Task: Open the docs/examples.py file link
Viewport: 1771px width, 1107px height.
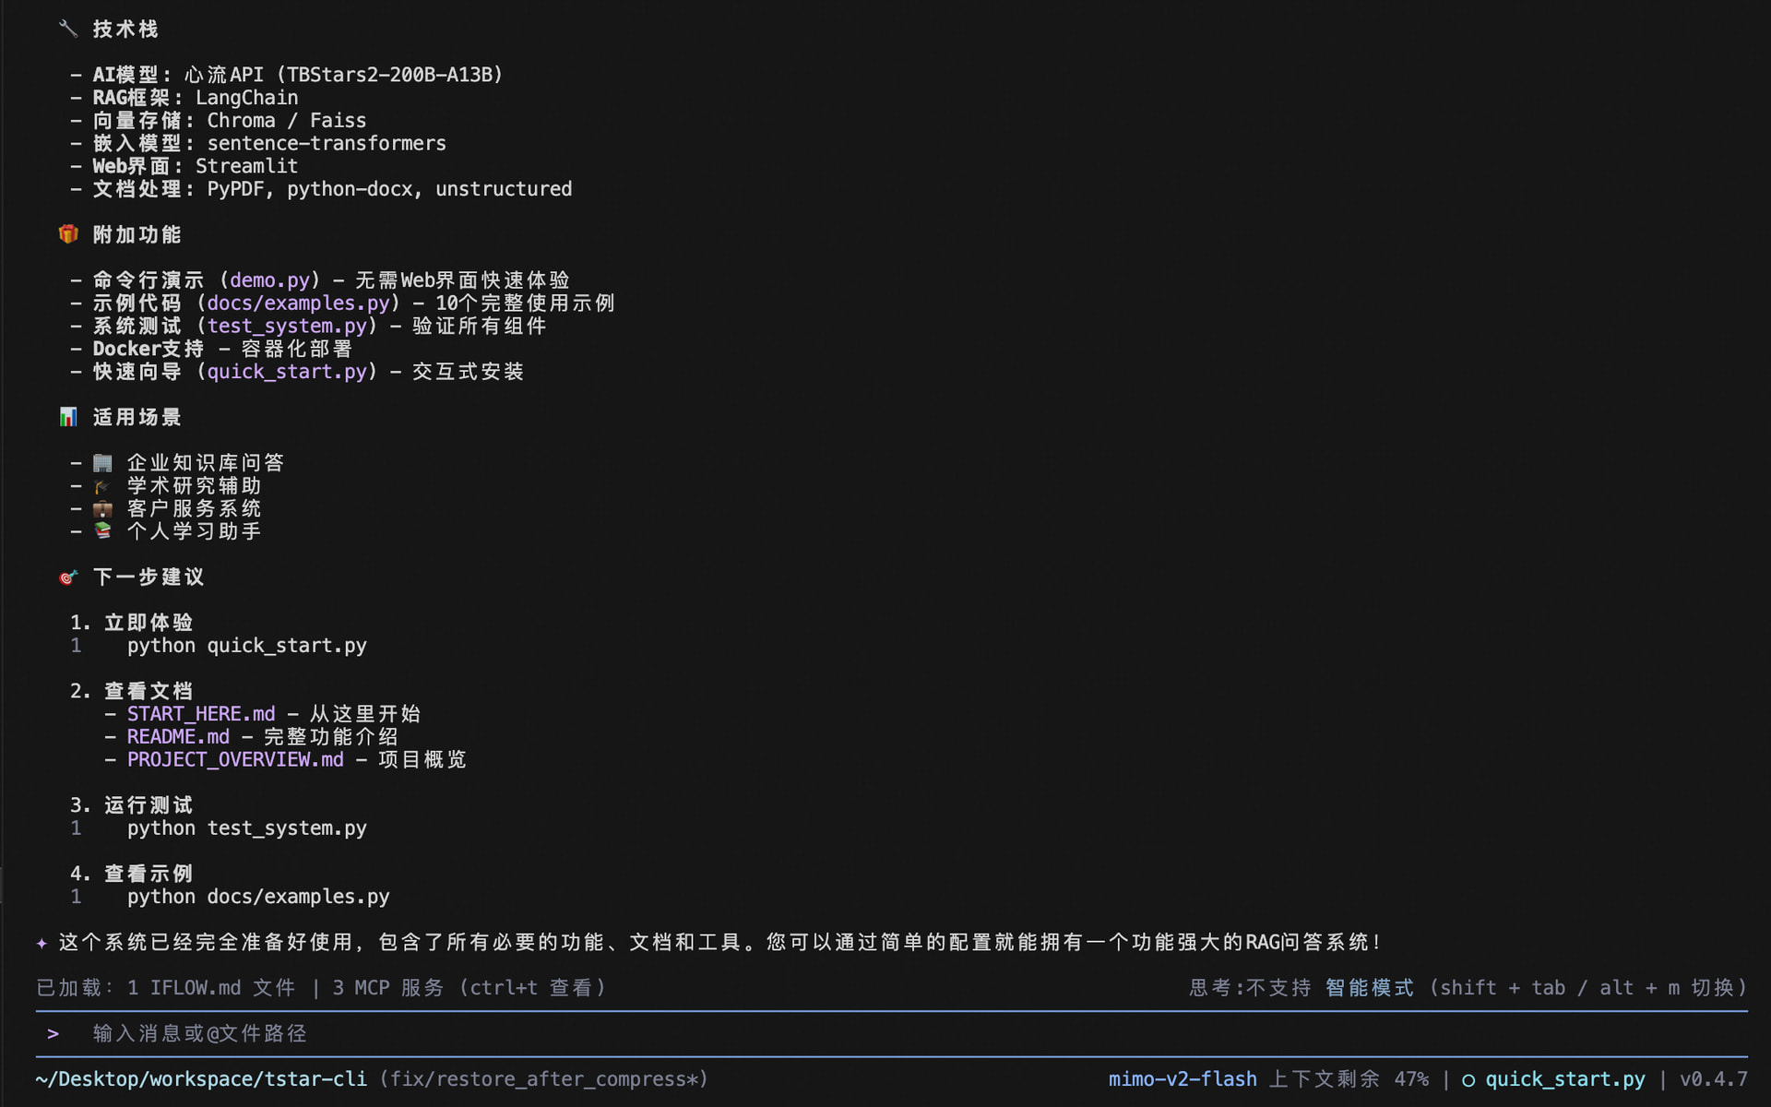Action: (298, 304)
